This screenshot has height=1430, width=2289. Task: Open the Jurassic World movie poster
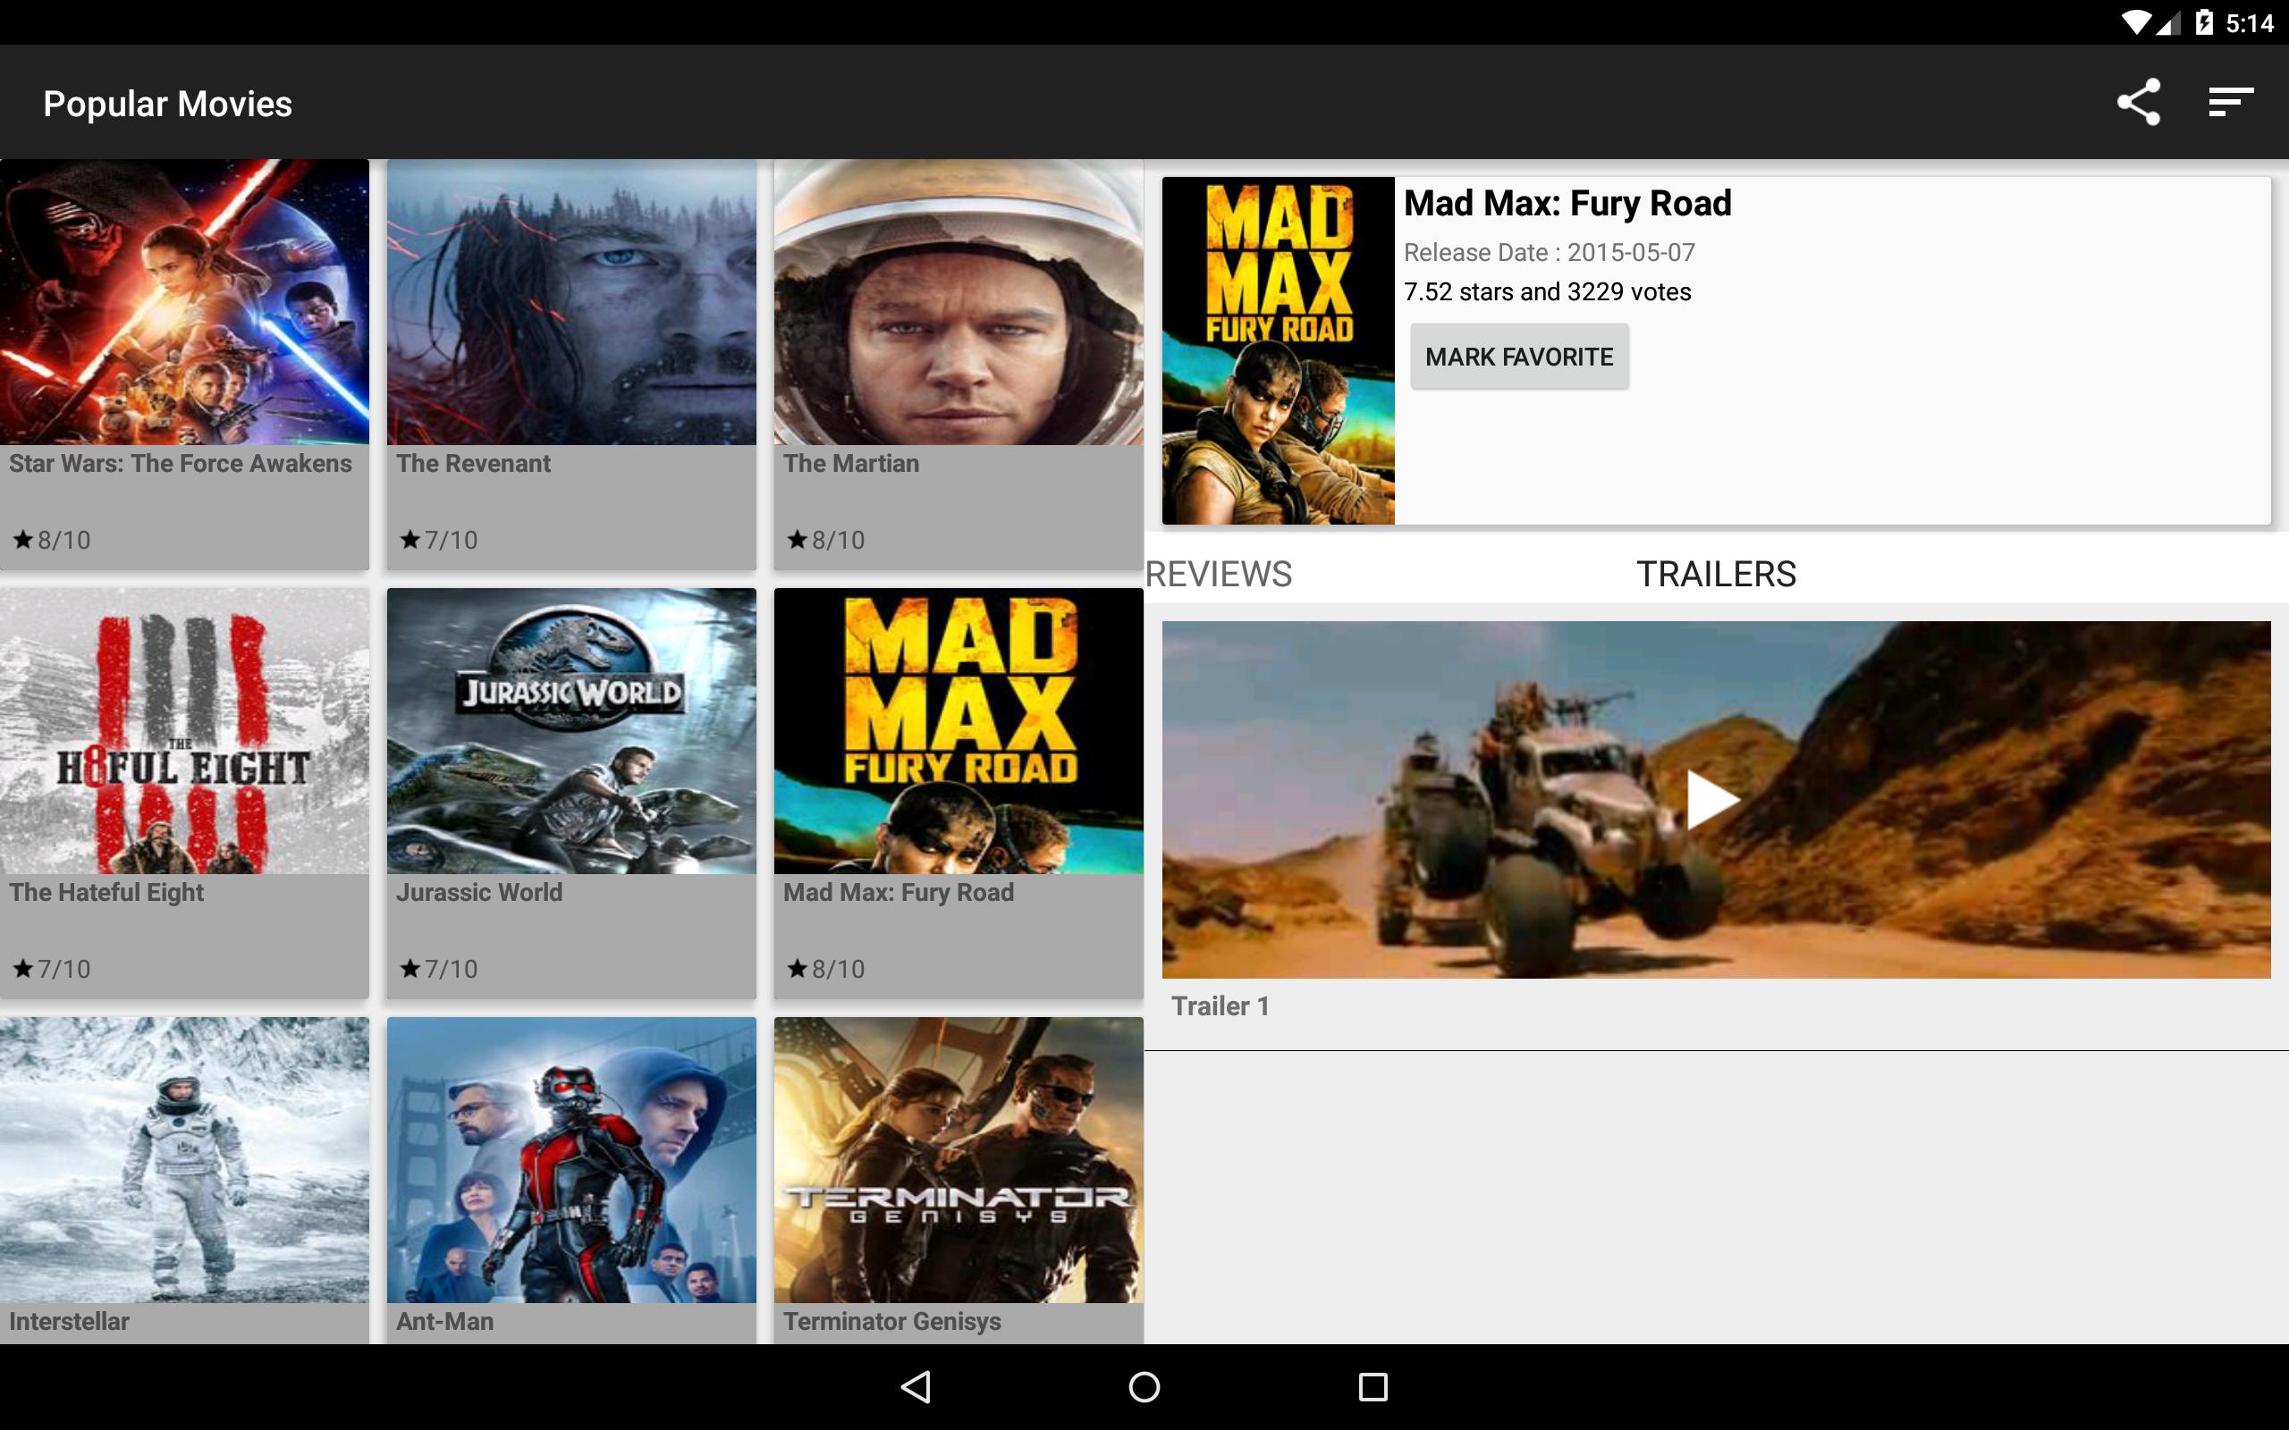tap(571, 731)
